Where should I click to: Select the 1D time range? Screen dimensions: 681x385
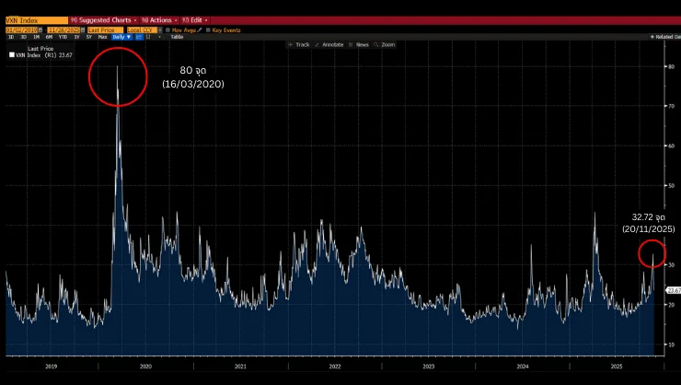[11, 37]
